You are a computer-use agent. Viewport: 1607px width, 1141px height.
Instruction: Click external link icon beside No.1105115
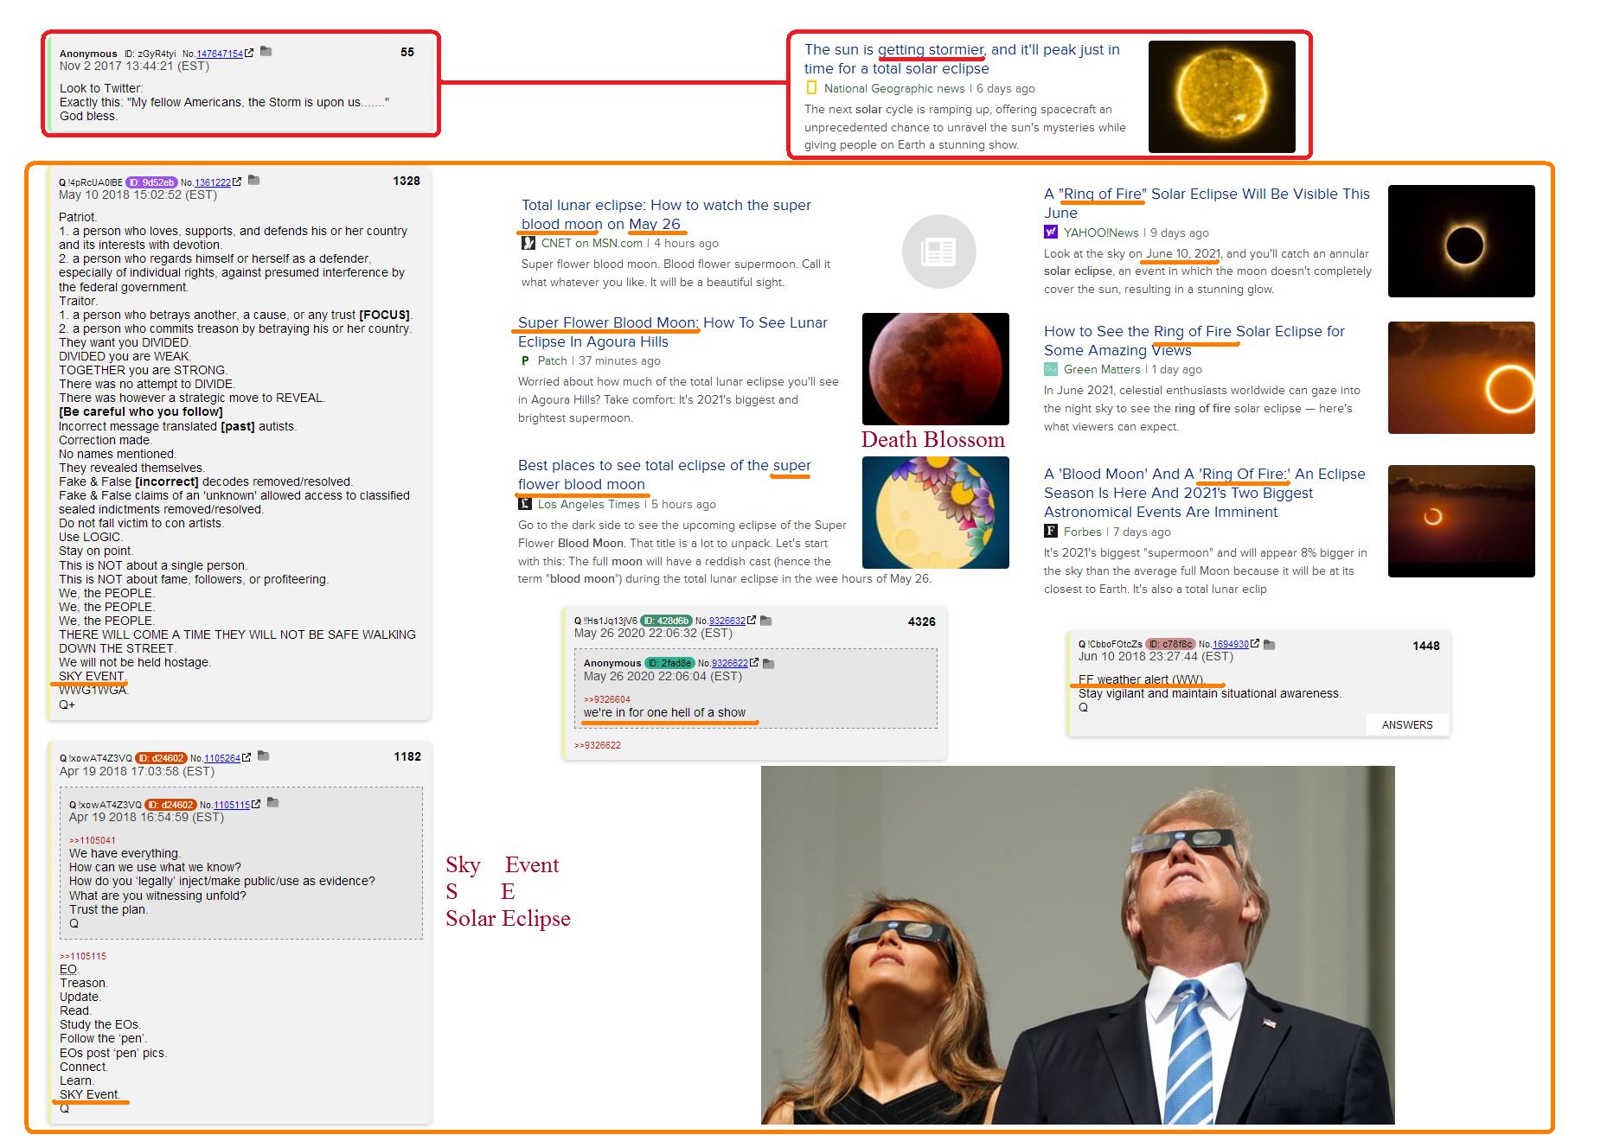click(256, 804)
